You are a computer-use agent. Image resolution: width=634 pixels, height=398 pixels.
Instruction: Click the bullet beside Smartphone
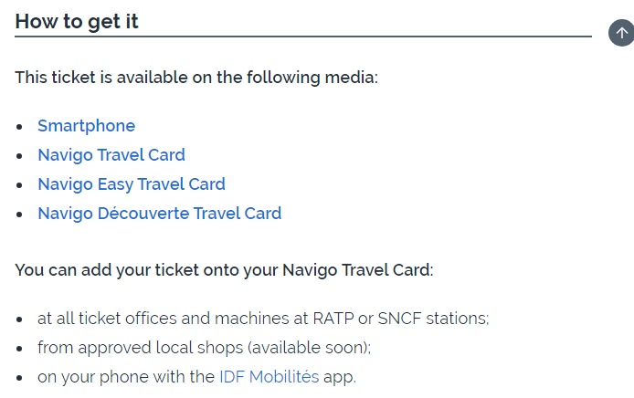coord(19,127)
